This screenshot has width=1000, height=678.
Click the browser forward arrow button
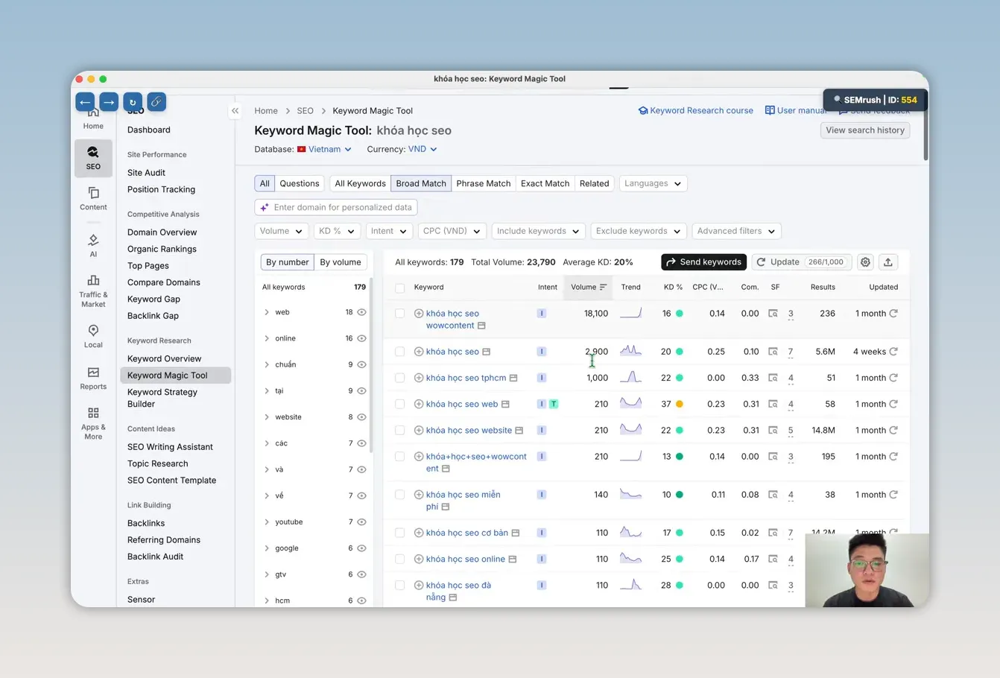pos(109,102)
